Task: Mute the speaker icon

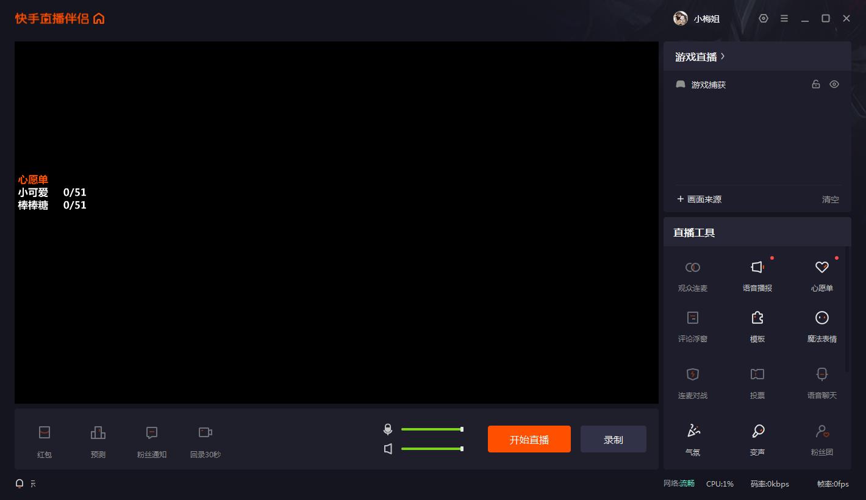Action: (x=388, y=449)
